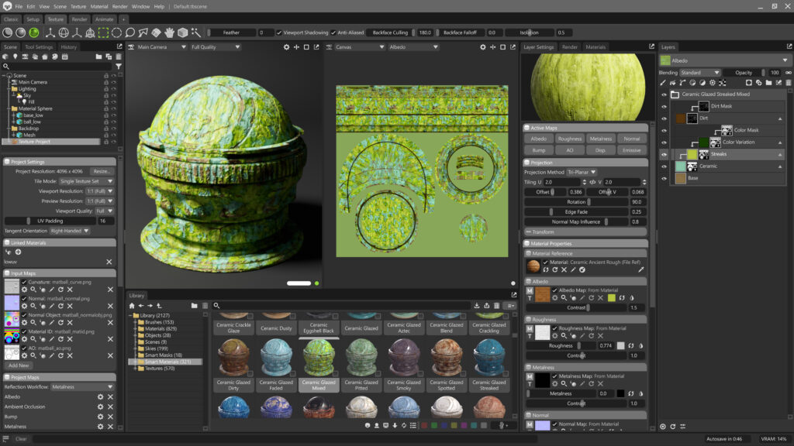Hide the Streaks layer using eye icon
The image size is (794, 446).
(x=664, y=154)
